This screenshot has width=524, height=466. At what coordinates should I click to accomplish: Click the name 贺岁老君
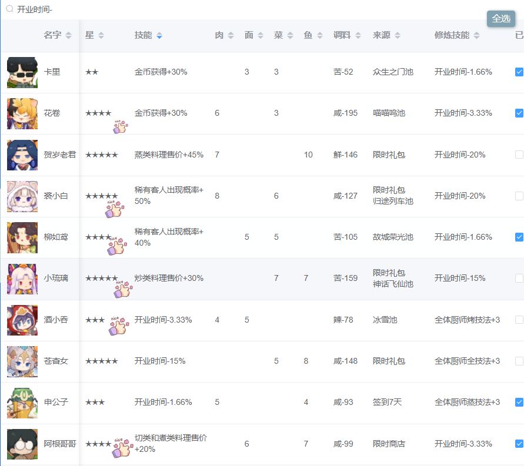tap(60, 155)
